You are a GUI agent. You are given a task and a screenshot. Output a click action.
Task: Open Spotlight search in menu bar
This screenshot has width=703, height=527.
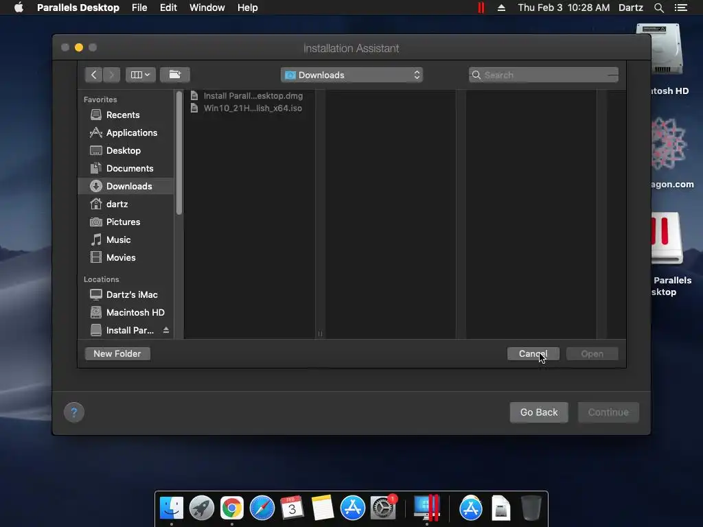(658, 8)
